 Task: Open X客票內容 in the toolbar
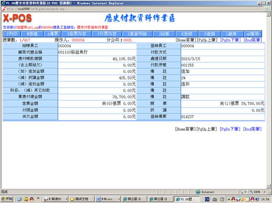77,34
